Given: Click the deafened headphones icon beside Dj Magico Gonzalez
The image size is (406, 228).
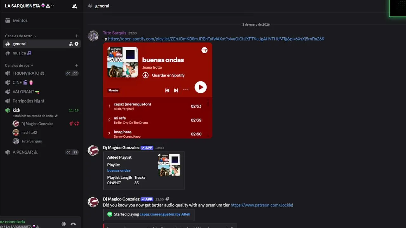Looking at the screenshot, I should [76, 124].
